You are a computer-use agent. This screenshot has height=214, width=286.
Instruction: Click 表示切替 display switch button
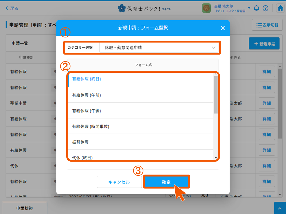(x=267, y=25)
